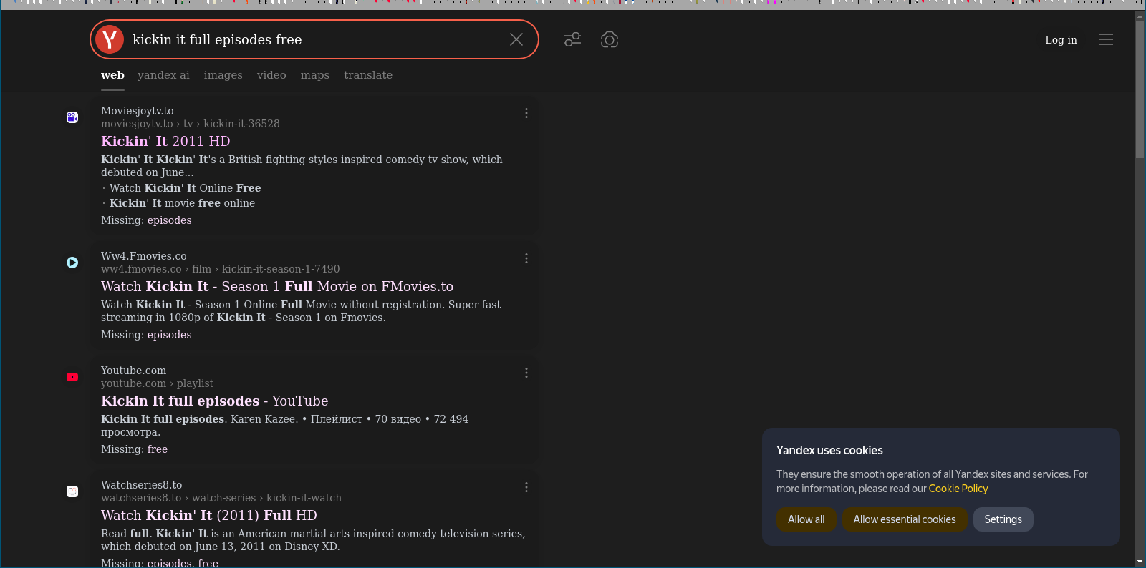1146x568 pixels.
Task: Click the 'Yandex uses cookies' heading
Action: [829, 450]
